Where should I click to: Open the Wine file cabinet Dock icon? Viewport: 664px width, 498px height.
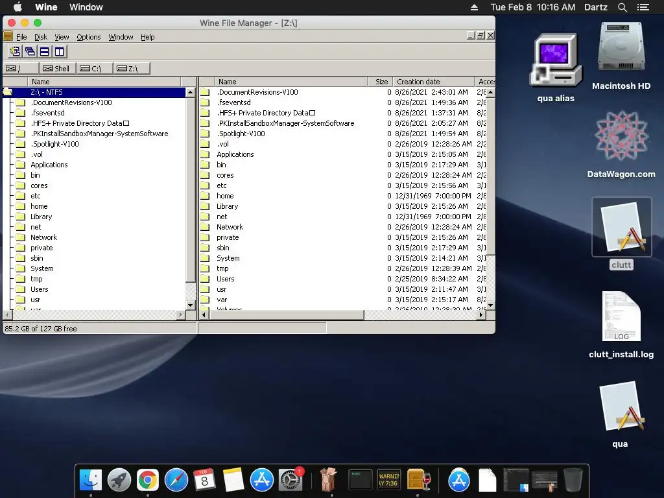click(418, 480)
